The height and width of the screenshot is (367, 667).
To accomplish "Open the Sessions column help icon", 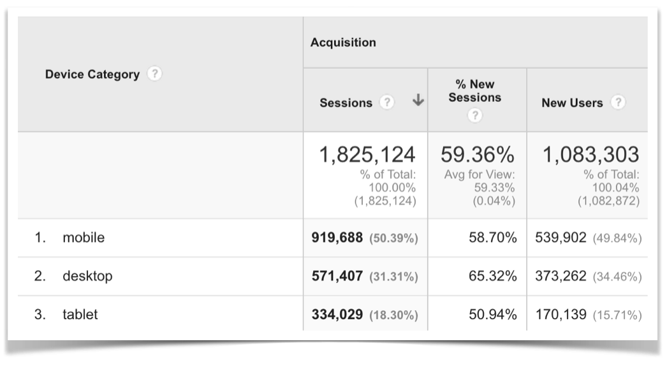I will coord(386,103).
